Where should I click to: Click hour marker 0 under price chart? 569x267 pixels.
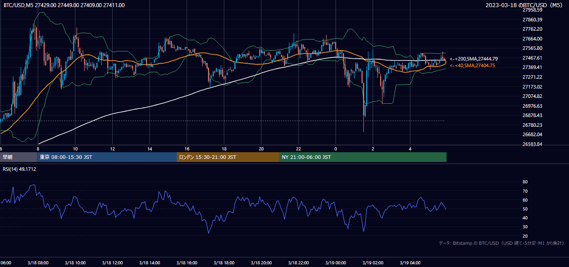click(335, 149)
